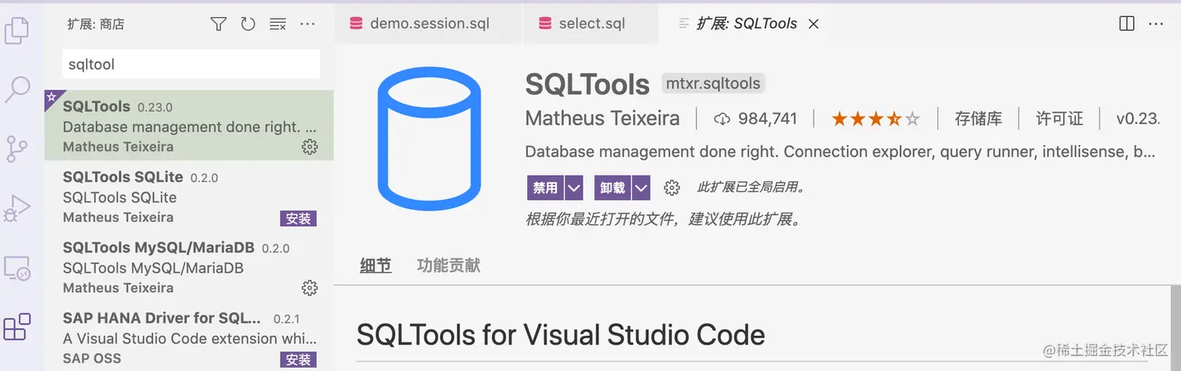Click the Extensions view icon
1181x371 pixels.
17,326
